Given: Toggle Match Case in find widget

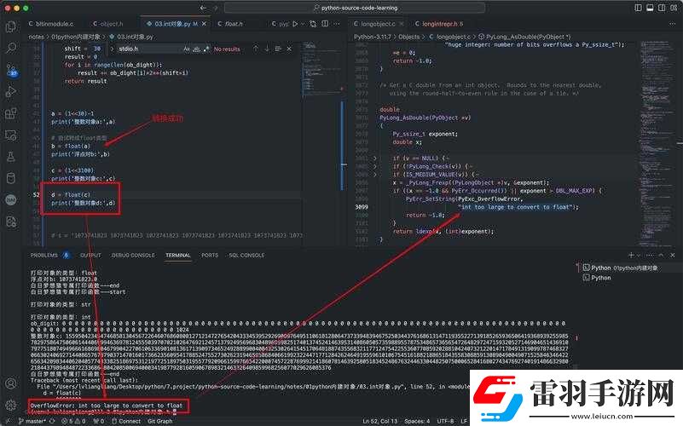Looking at the screenshot, I should [x=187, y=49].
